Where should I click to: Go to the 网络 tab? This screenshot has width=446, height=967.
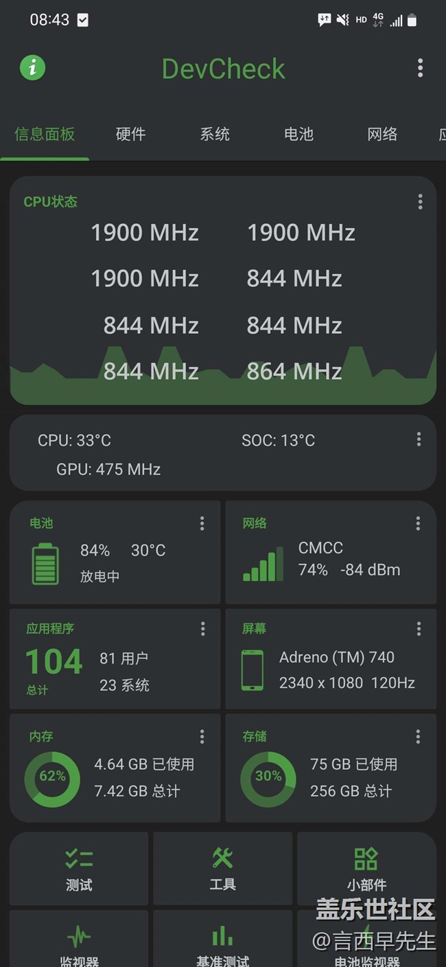[x=382, y=134]
